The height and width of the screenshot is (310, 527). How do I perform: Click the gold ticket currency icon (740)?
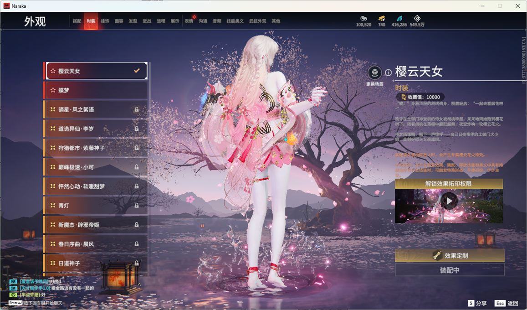click(x=382, y=19)
